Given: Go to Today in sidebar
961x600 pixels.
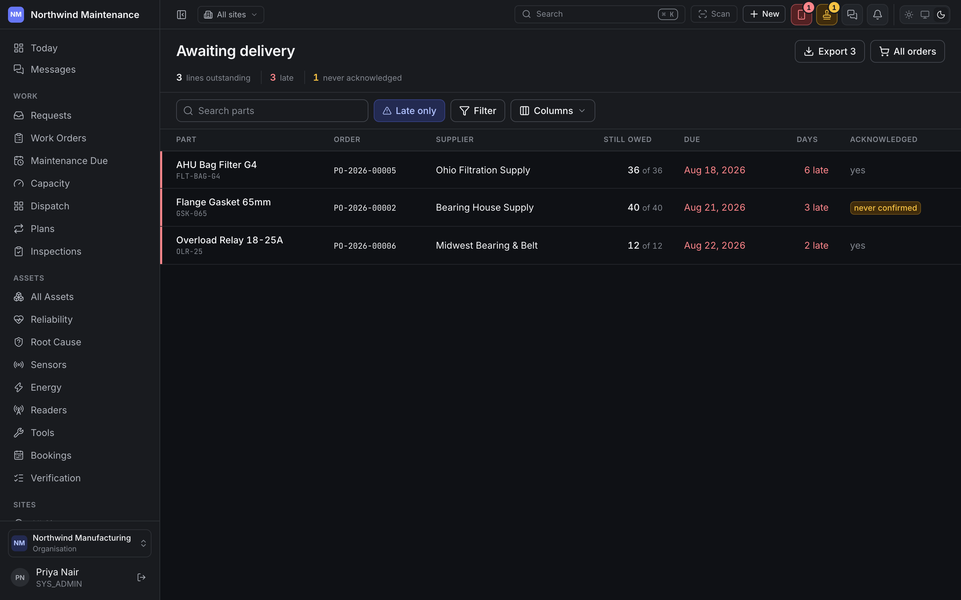Looking at the screenshot, I should pos(80,48).
